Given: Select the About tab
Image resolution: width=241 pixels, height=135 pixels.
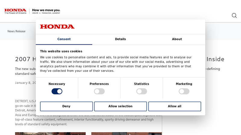Looking at the screenshot, I should click(x=177, y=39).
